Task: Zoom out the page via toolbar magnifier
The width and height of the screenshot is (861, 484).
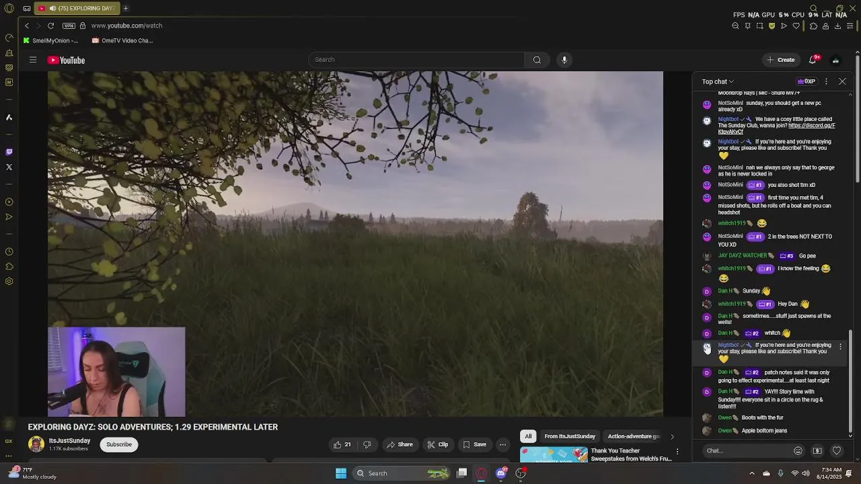Action: 735,26
